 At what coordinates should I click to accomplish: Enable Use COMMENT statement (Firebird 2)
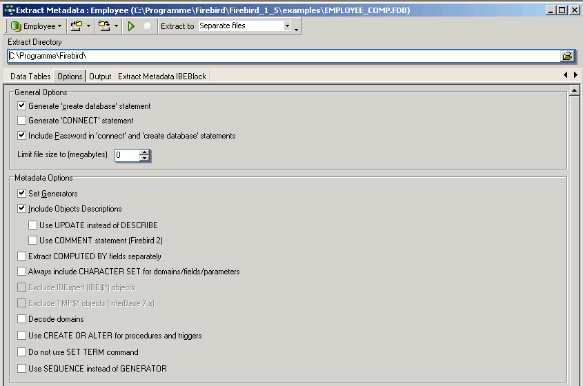point(32,241)
